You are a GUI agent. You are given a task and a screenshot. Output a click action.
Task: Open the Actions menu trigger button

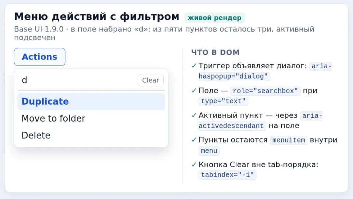tap(40, 57)
